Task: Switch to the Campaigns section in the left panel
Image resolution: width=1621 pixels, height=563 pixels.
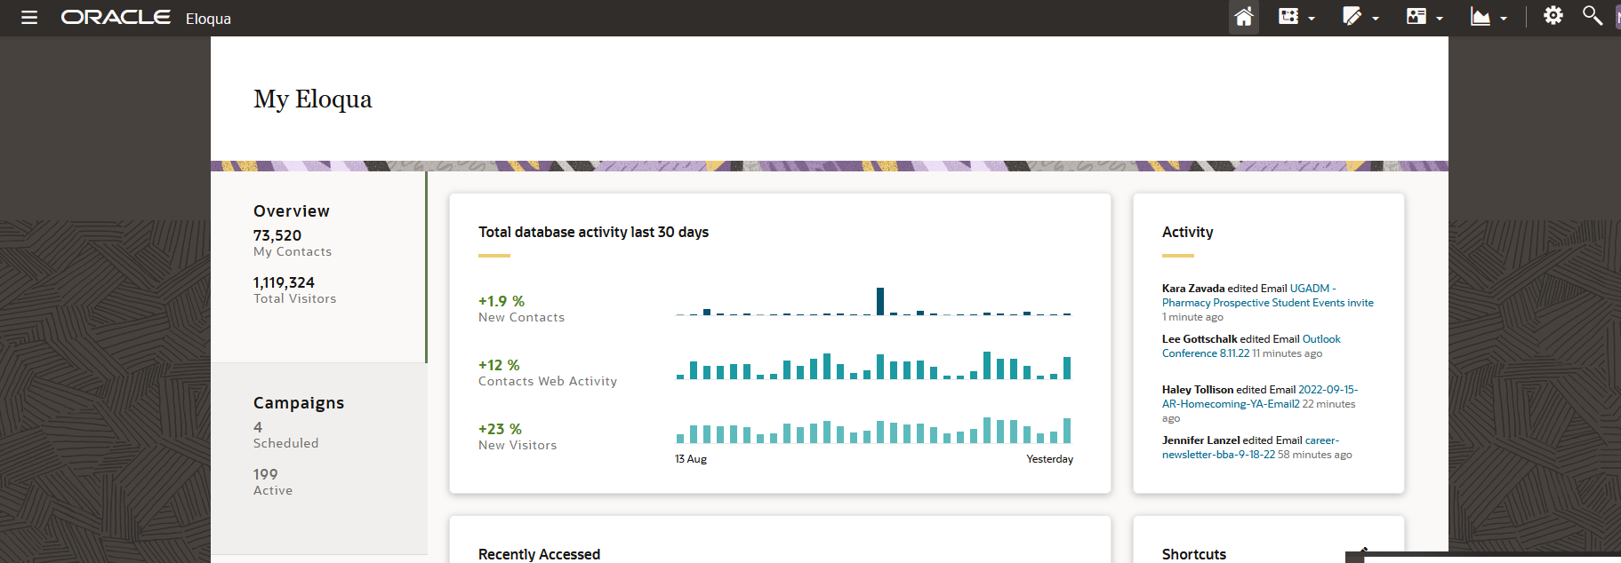Action: 299,403
